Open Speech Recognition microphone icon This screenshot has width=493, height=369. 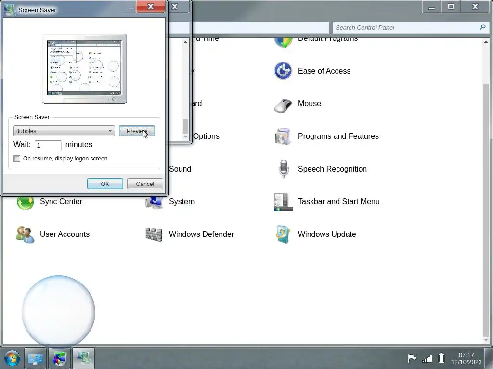[284, 169]
